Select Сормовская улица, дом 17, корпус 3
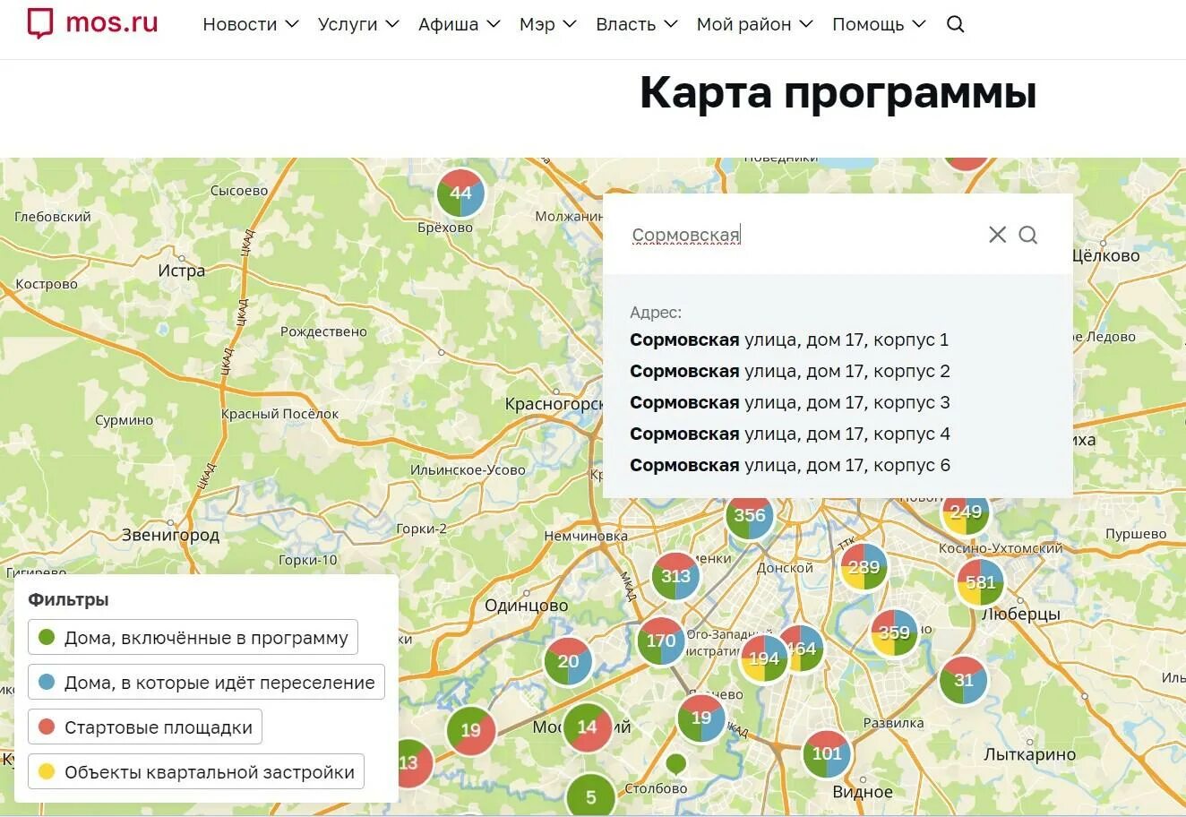This screenshot has width=1186, height=817. 789,403
